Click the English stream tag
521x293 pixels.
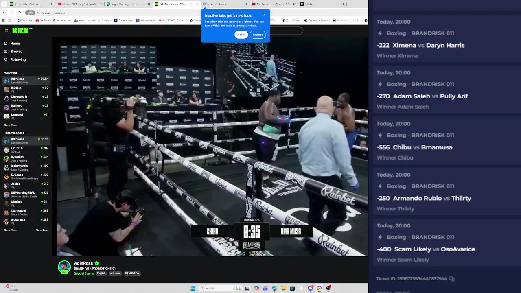pos(101,273)
